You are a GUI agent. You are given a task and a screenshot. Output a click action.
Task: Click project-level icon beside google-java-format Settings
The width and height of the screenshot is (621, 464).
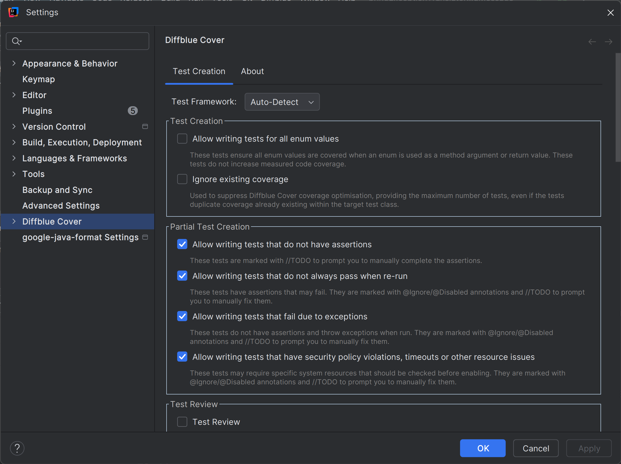(145, 237)
